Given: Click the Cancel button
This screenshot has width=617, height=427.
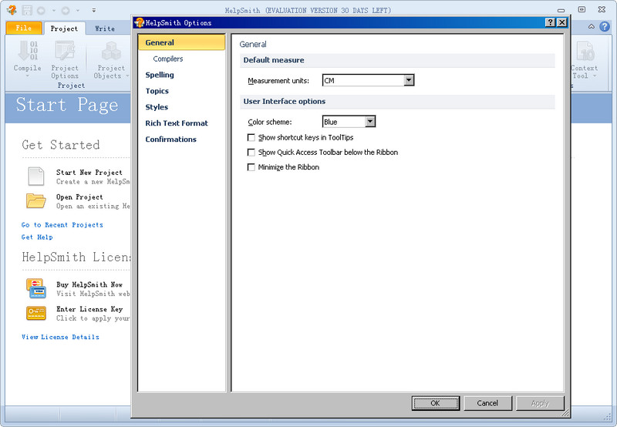Looking at the screenshot, I should (487, 403).
